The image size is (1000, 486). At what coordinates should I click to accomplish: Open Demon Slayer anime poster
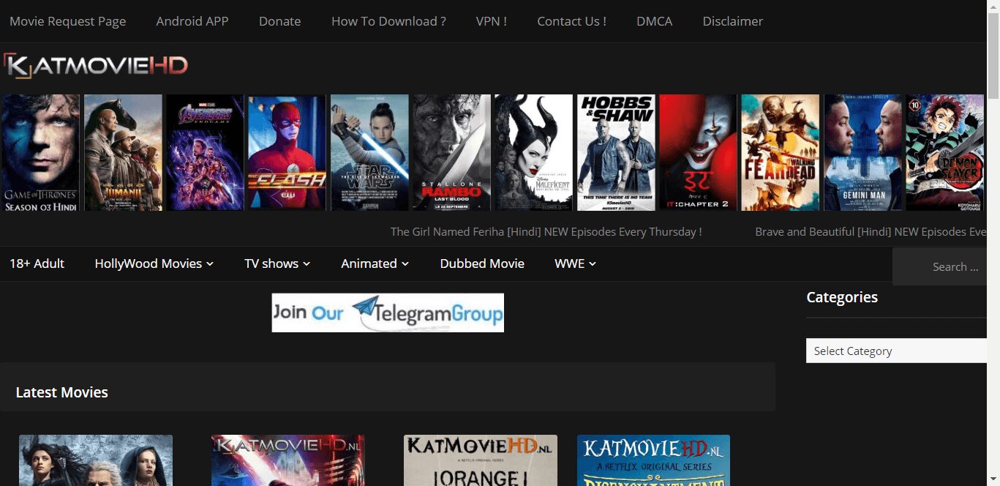tap(945, 153)
